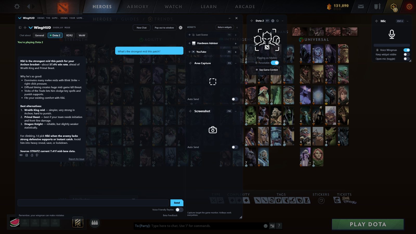416x234 pixels.
Task: Take a screenshot with the camera icon
Action: pos(213,130)
